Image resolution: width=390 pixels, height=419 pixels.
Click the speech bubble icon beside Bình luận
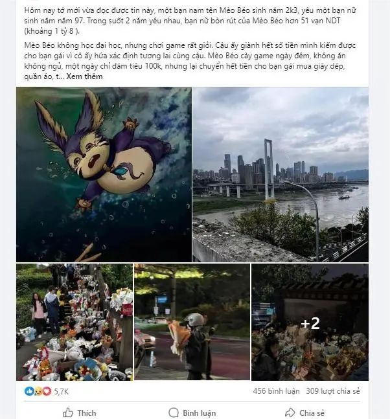coord(174,413)
